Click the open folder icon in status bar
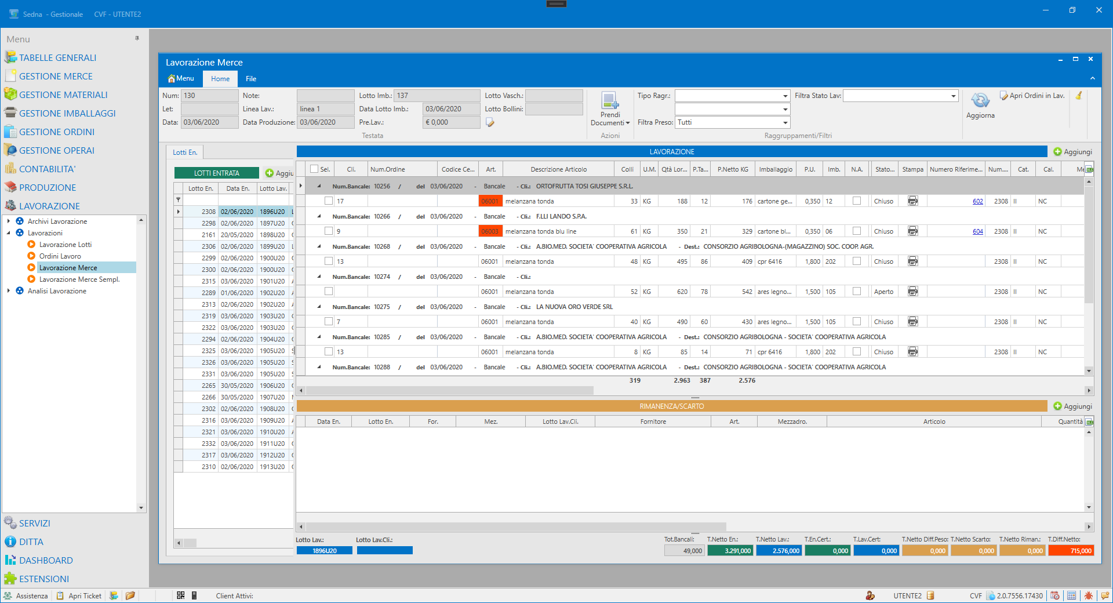 130,595
